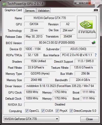Click the Revision field A2
The height and width of the screenshot is (125, 102).
(68, 24)
